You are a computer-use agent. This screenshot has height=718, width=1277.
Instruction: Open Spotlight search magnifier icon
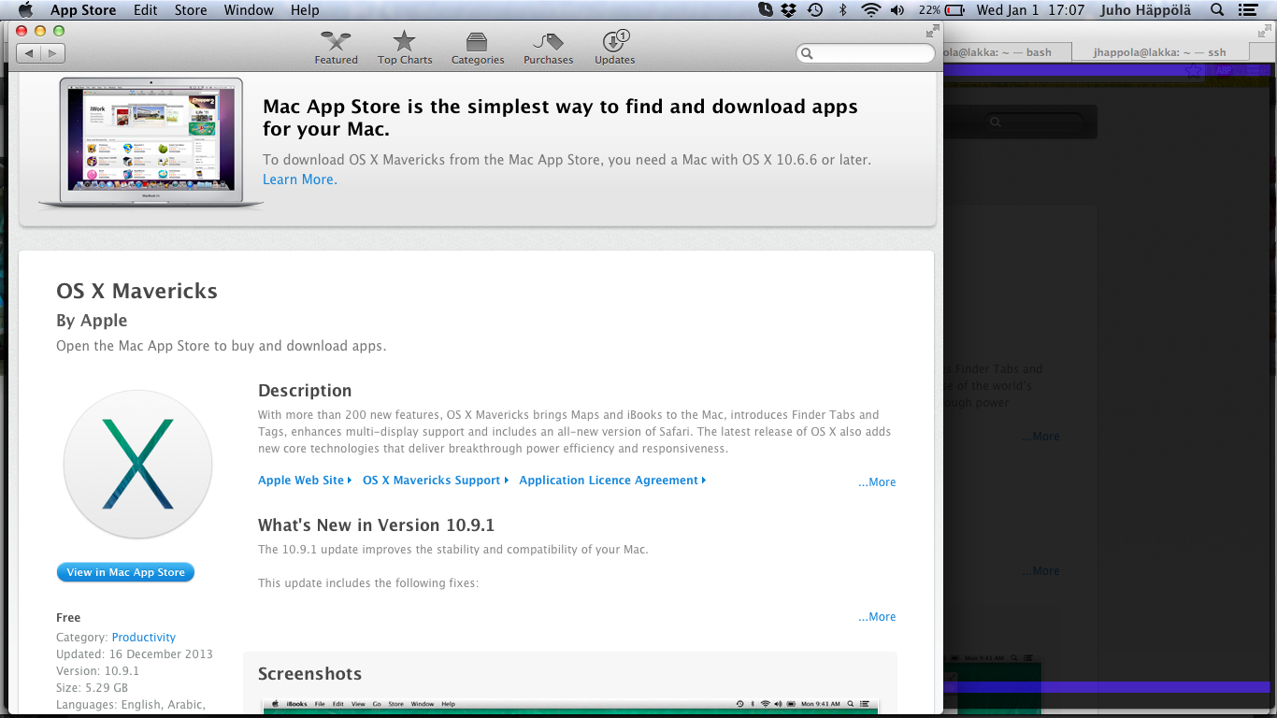coord(1216,10)
